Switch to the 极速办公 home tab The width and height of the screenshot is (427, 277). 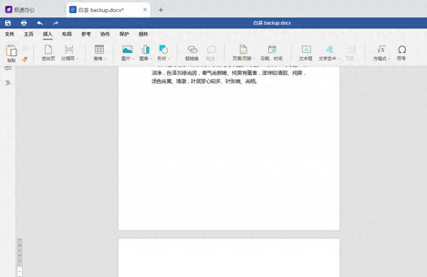[x=20, y=10]
